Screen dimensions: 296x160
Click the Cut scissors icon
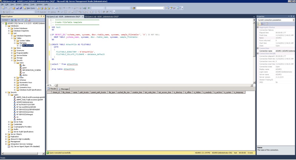53,8
